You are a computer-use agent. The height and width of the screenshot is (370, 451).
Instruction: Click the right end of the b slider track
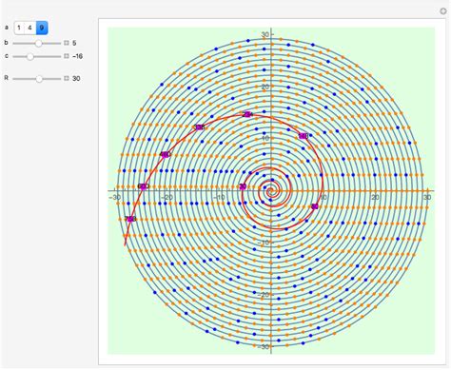coord(60,43)
